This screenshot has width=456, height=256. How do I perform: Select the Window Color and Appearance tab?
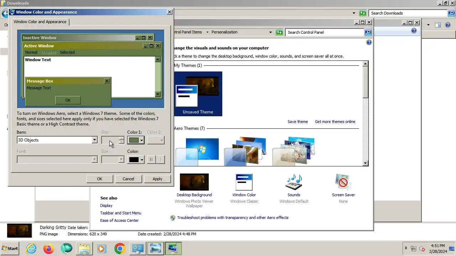40,22
